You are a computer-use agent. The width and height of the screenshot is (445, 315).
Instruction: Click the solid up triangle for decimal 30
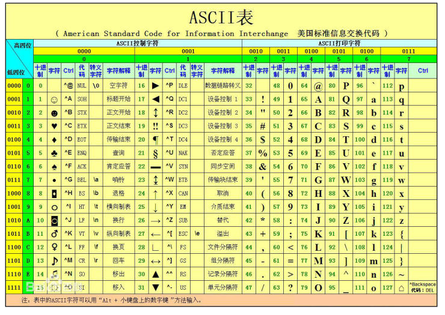[156, 274]
